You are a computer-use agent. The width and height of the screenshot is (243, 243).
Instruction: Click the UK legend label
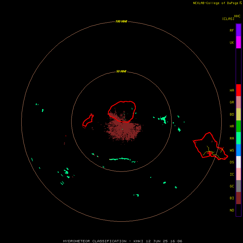[232, 42]
